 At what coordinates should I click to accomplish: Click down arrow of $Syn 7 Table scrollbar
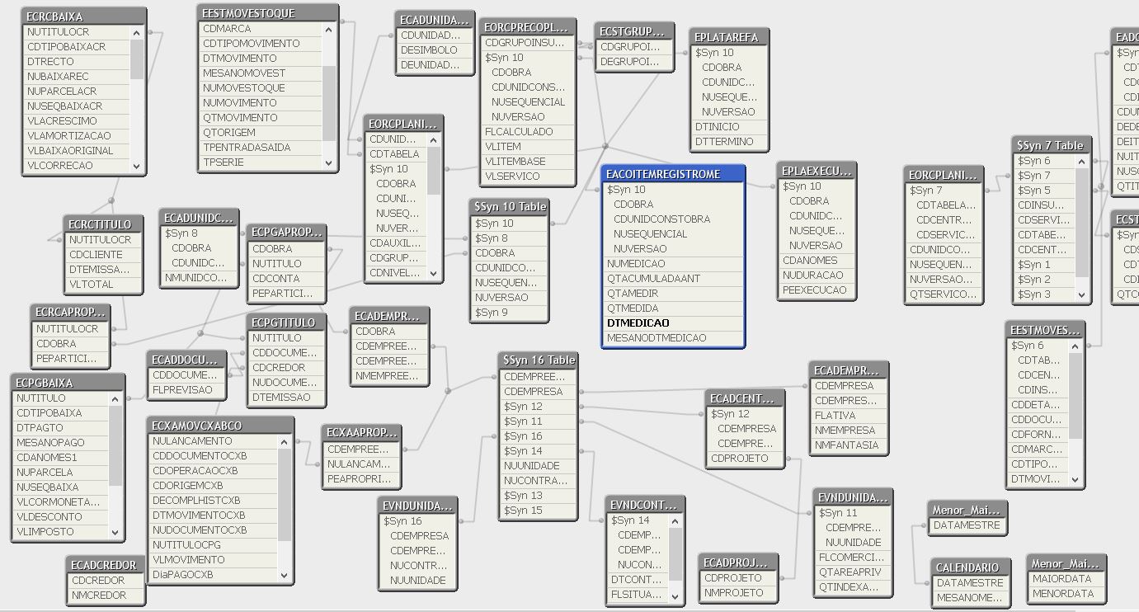(1083, 294)
